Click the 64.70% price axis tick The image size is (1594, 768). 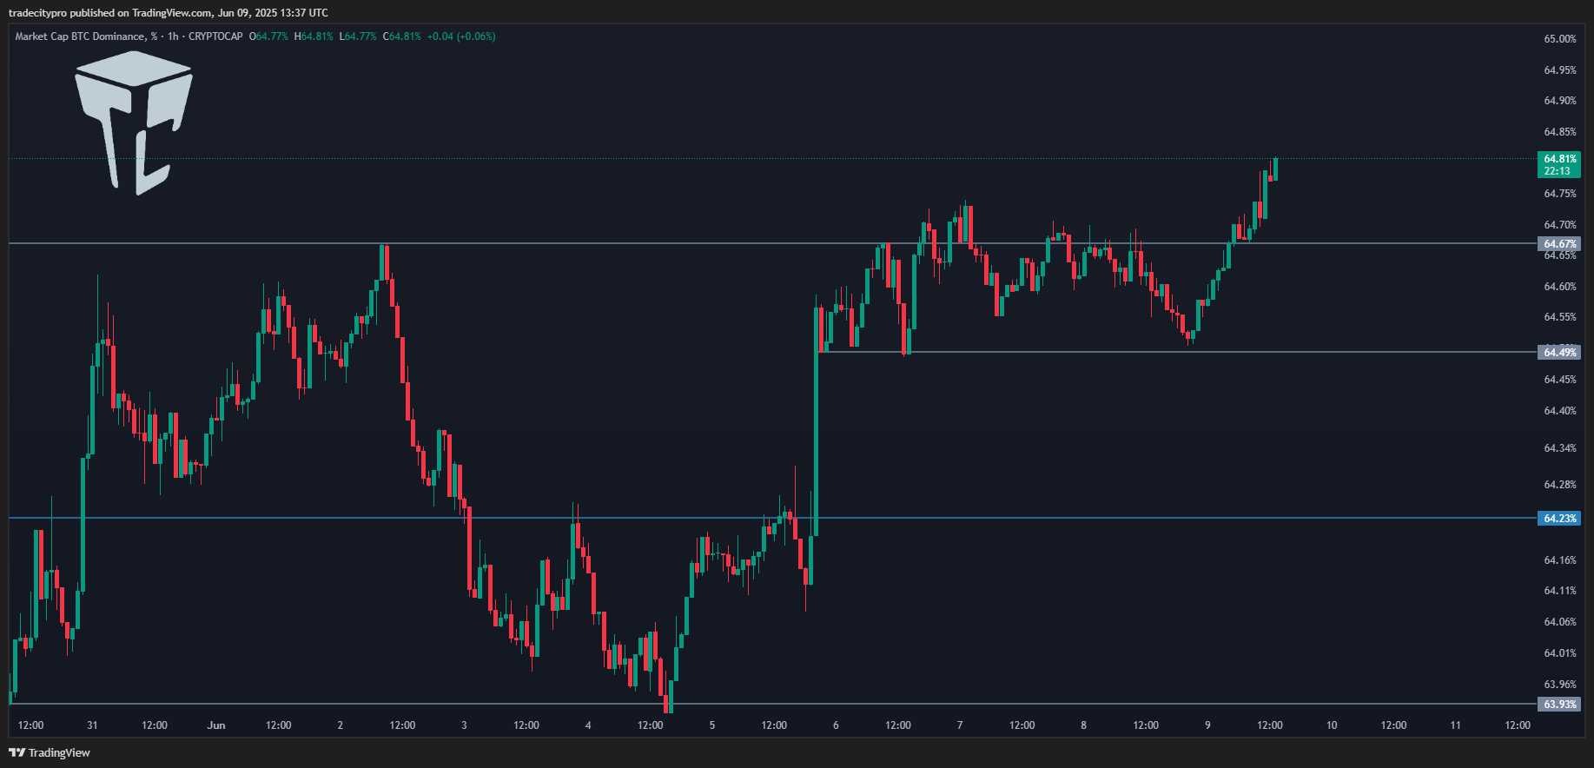1560,225
